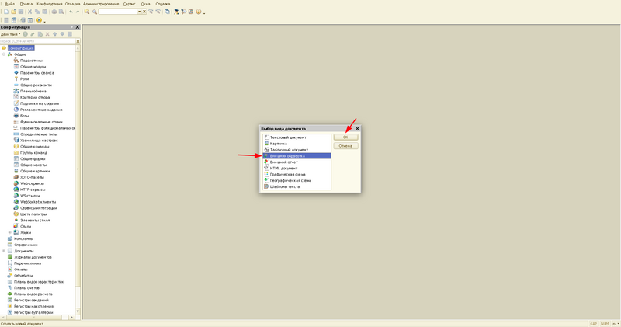
Task: Click the Save diskette icon
Action: point(21,12)
